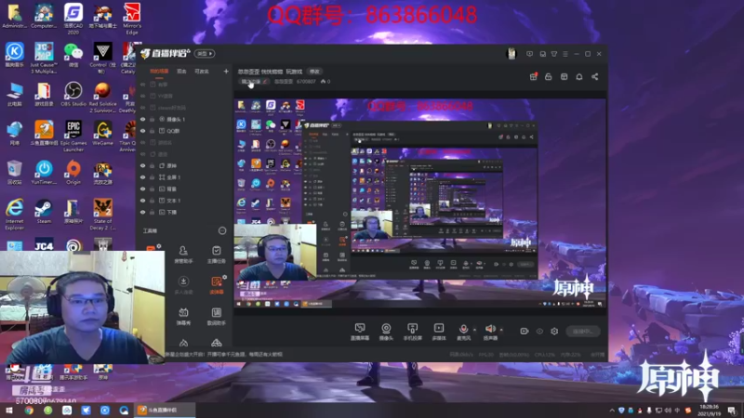Open mode dropdown beside 直播伴侣 logo
Image resolution: width=744 pixels, height=418 pixels.
pos(205,54)
